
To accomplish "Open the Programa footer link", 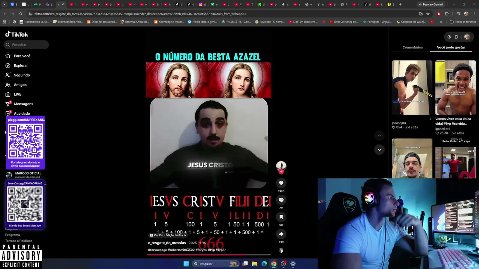I will tap(13, 235).
